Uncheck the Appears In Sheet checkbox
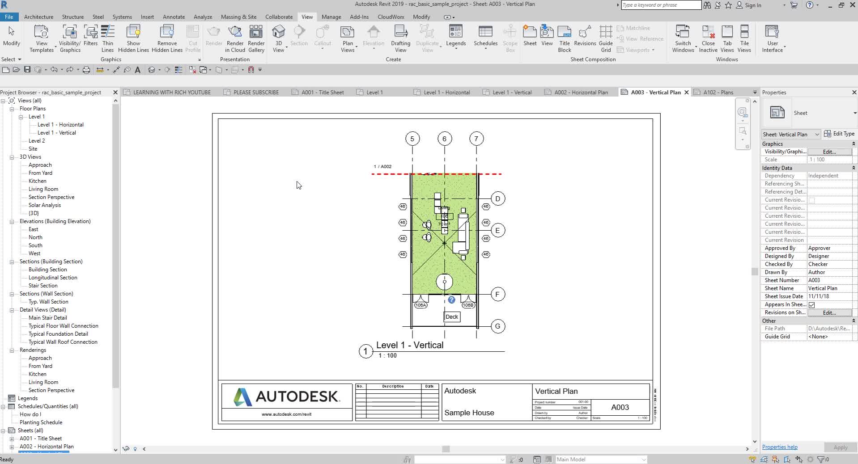This screenshot has height=464, width=858. coord(812,304)
